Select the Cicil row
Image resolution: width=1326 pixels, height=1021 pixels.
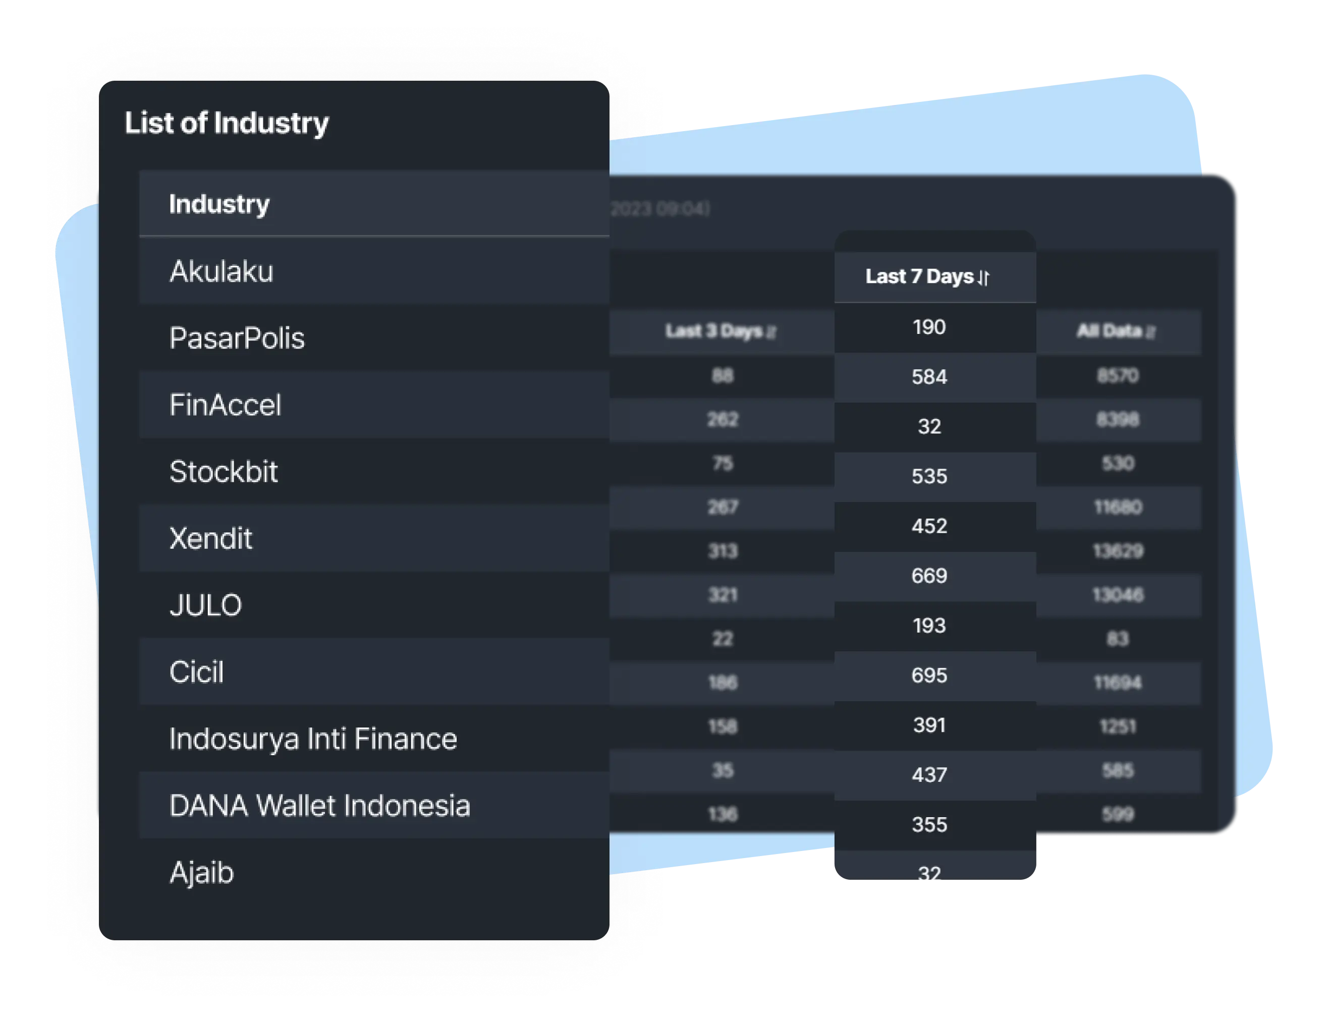coord(374,672)
